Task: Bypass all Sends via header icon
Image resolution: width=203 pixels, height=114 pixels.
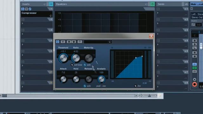Action: point(186,4)
